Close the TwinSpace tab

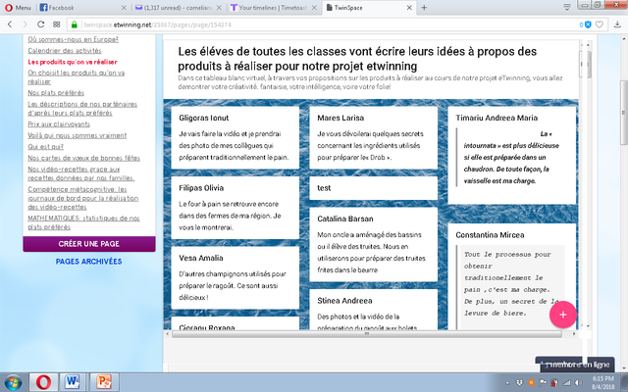409,8
